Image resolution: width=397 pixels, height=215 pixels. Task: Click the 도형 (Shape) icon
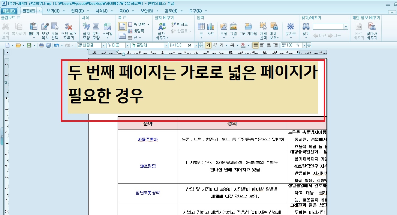coord(224,27)
